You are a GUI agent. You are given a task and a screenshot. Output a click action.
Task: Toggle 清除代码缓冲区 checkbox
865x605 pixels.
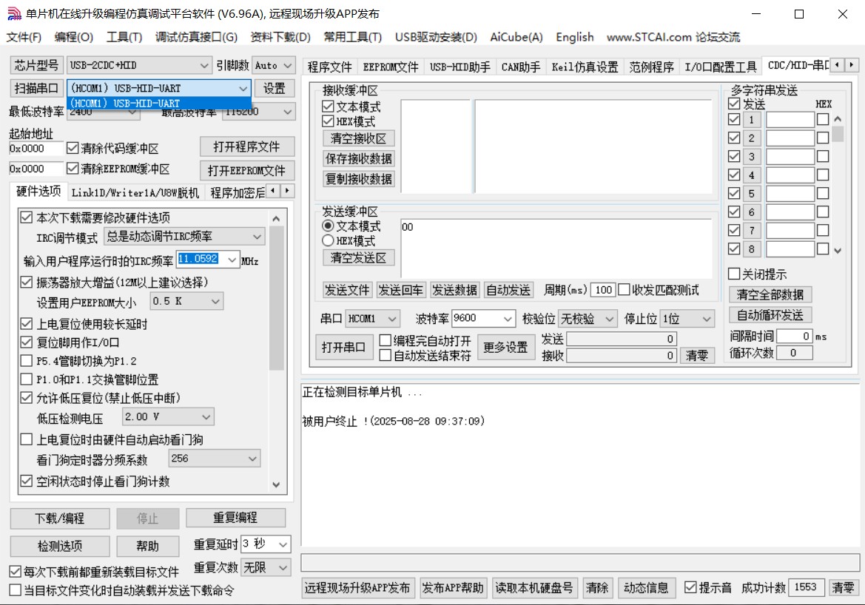73,148
